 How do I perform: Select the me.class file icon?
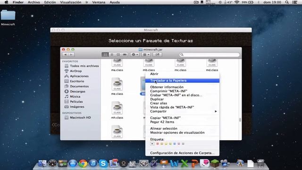117,84
